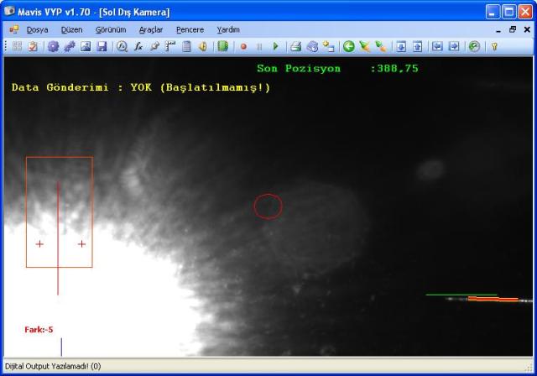Viewport: 537px width, 376px height.
Task: Click the blue down arrow icon
Action: pos(401,46)
